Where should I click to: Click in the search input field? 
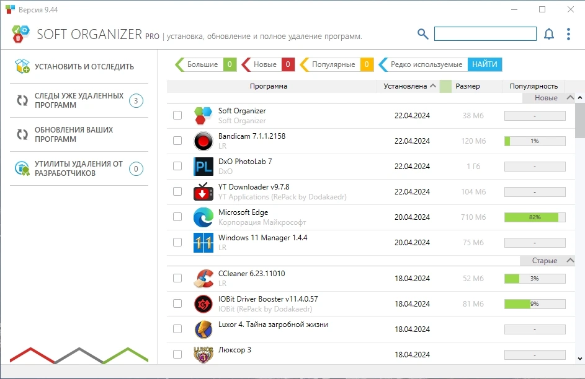(x=485, y=33)
